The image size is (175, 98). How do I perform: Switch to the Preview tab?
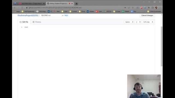coord(37,22)
